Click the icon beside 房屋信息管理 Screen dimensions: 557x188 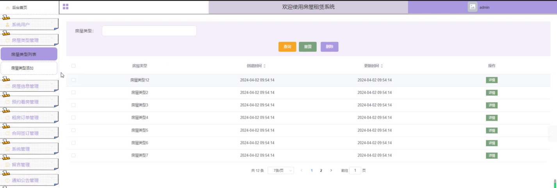(x=7, y=86)
